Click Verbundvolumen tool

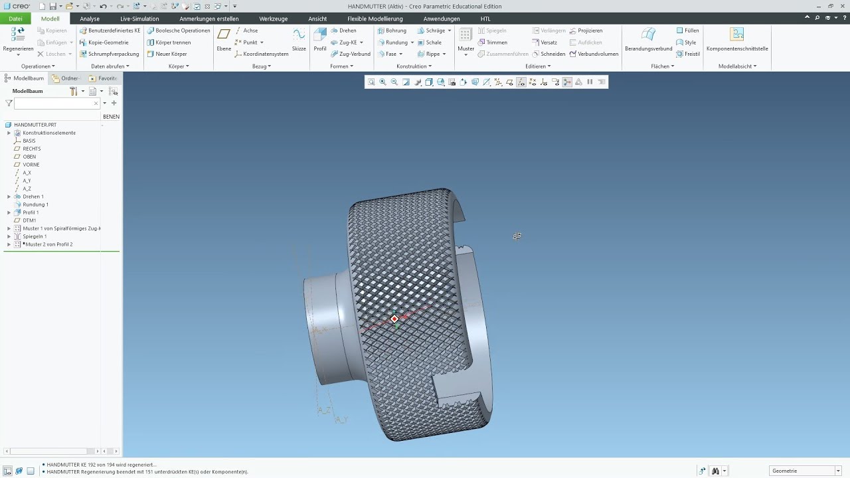[x=593, y=54]
